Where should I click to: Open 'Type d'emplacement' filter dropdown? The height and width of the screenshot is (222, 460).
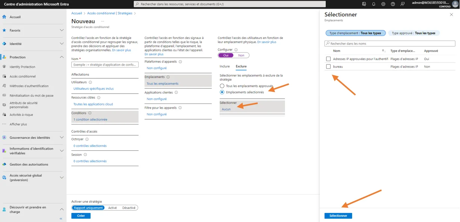(x=355, y=33)
